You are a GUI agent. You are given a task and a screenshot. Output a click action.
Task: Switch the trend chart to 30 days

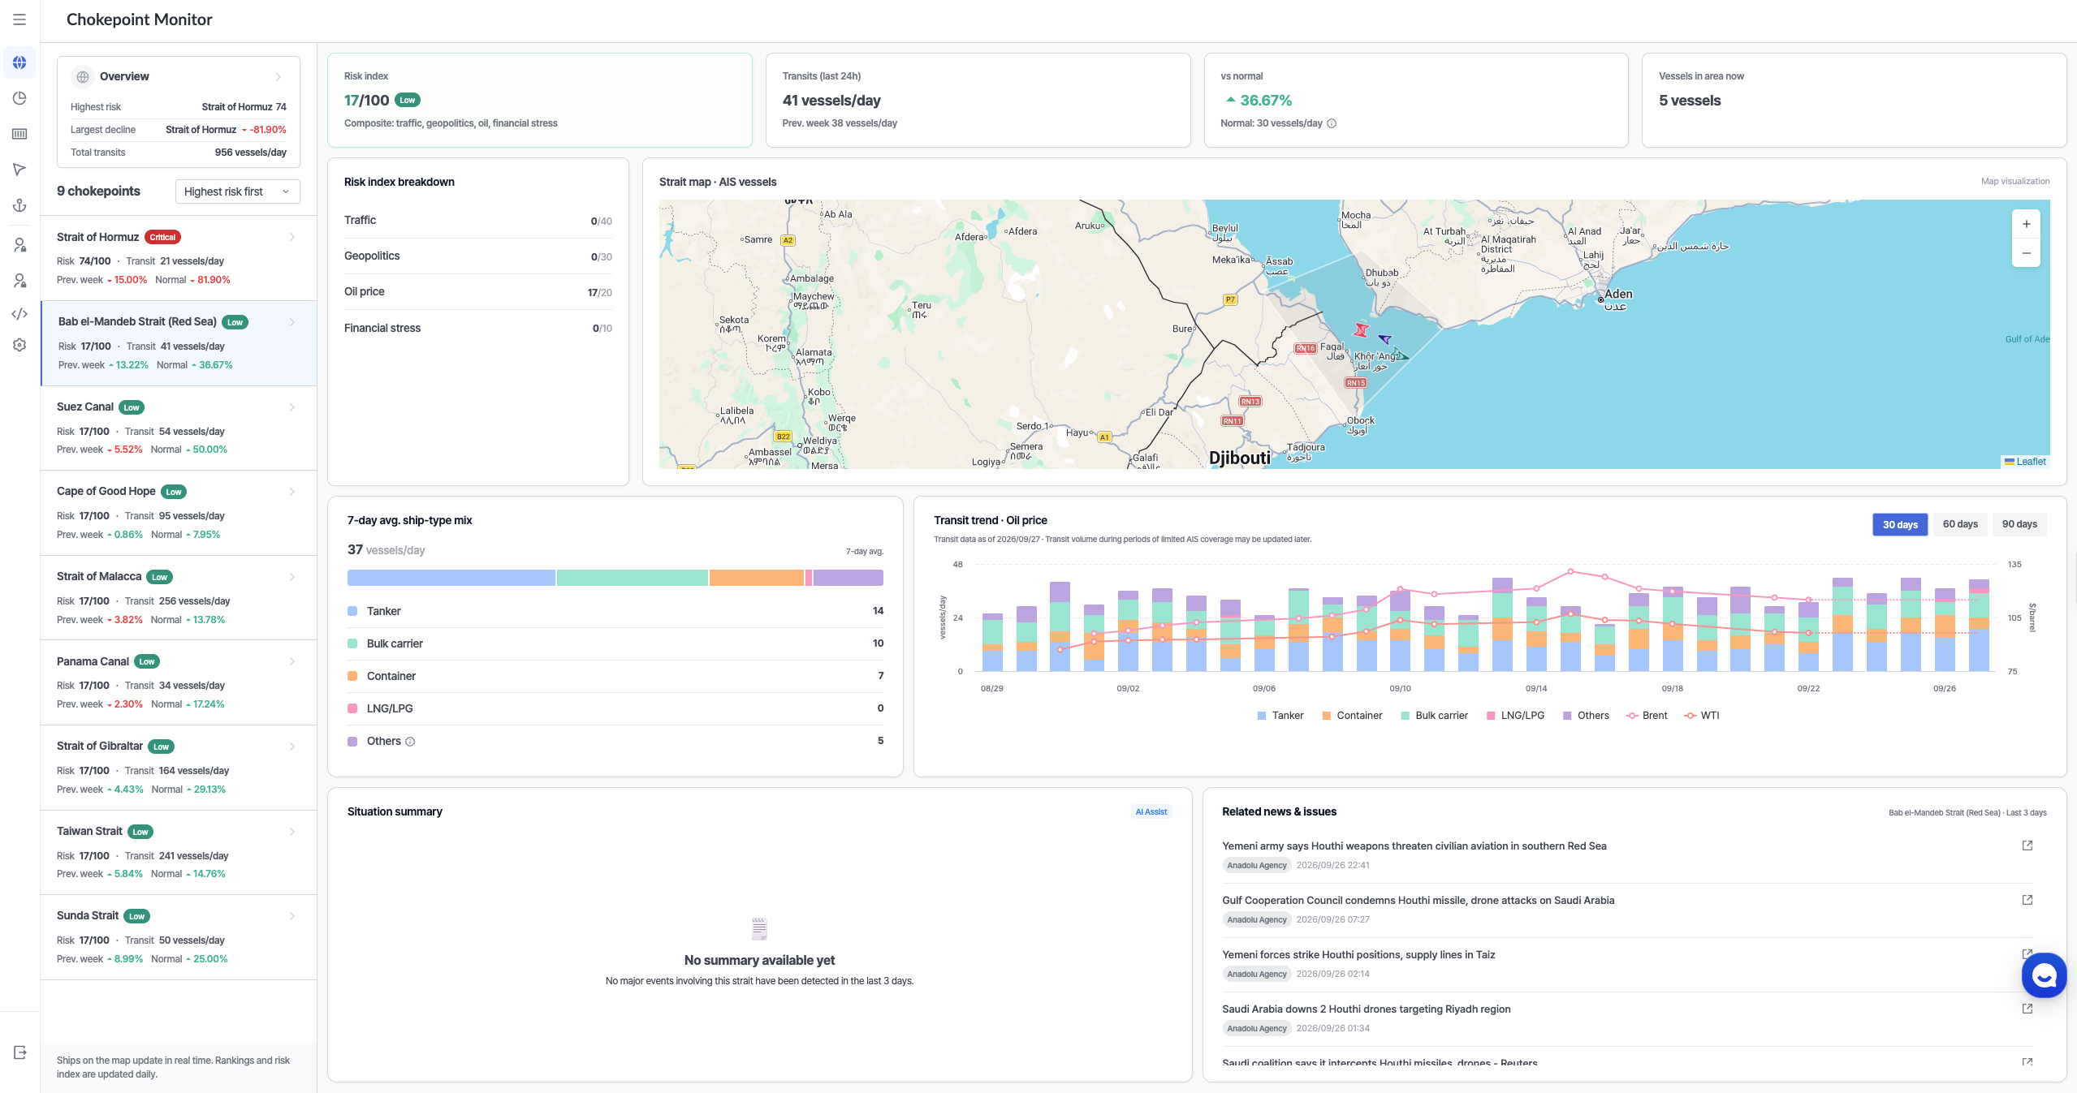[1899, 524]
